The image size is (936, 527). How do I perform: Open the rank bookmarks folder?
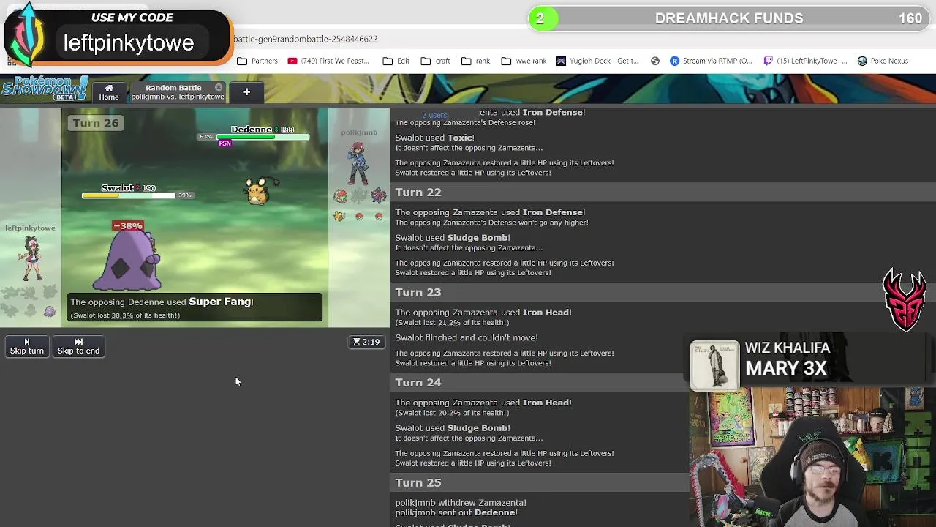coord(475,61)
